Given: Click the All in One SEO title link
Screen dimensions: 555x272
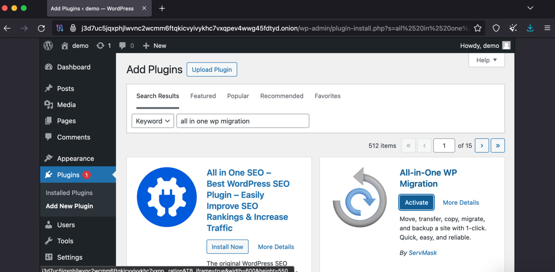Looking at the screenshot, I should click(x=248, y=200).
